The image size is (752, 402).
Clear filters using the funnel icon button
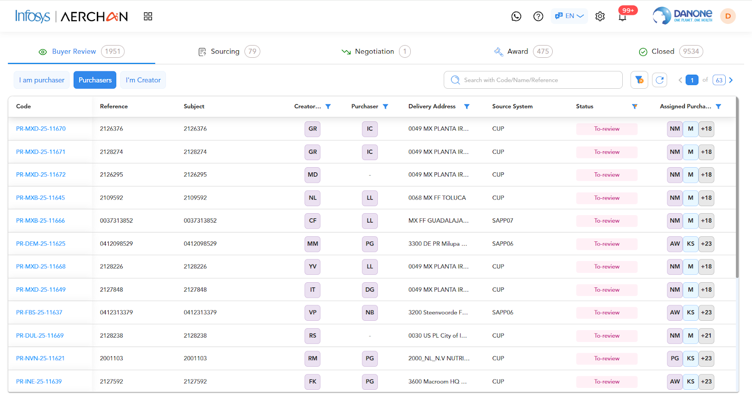click(x=639, y=80)
